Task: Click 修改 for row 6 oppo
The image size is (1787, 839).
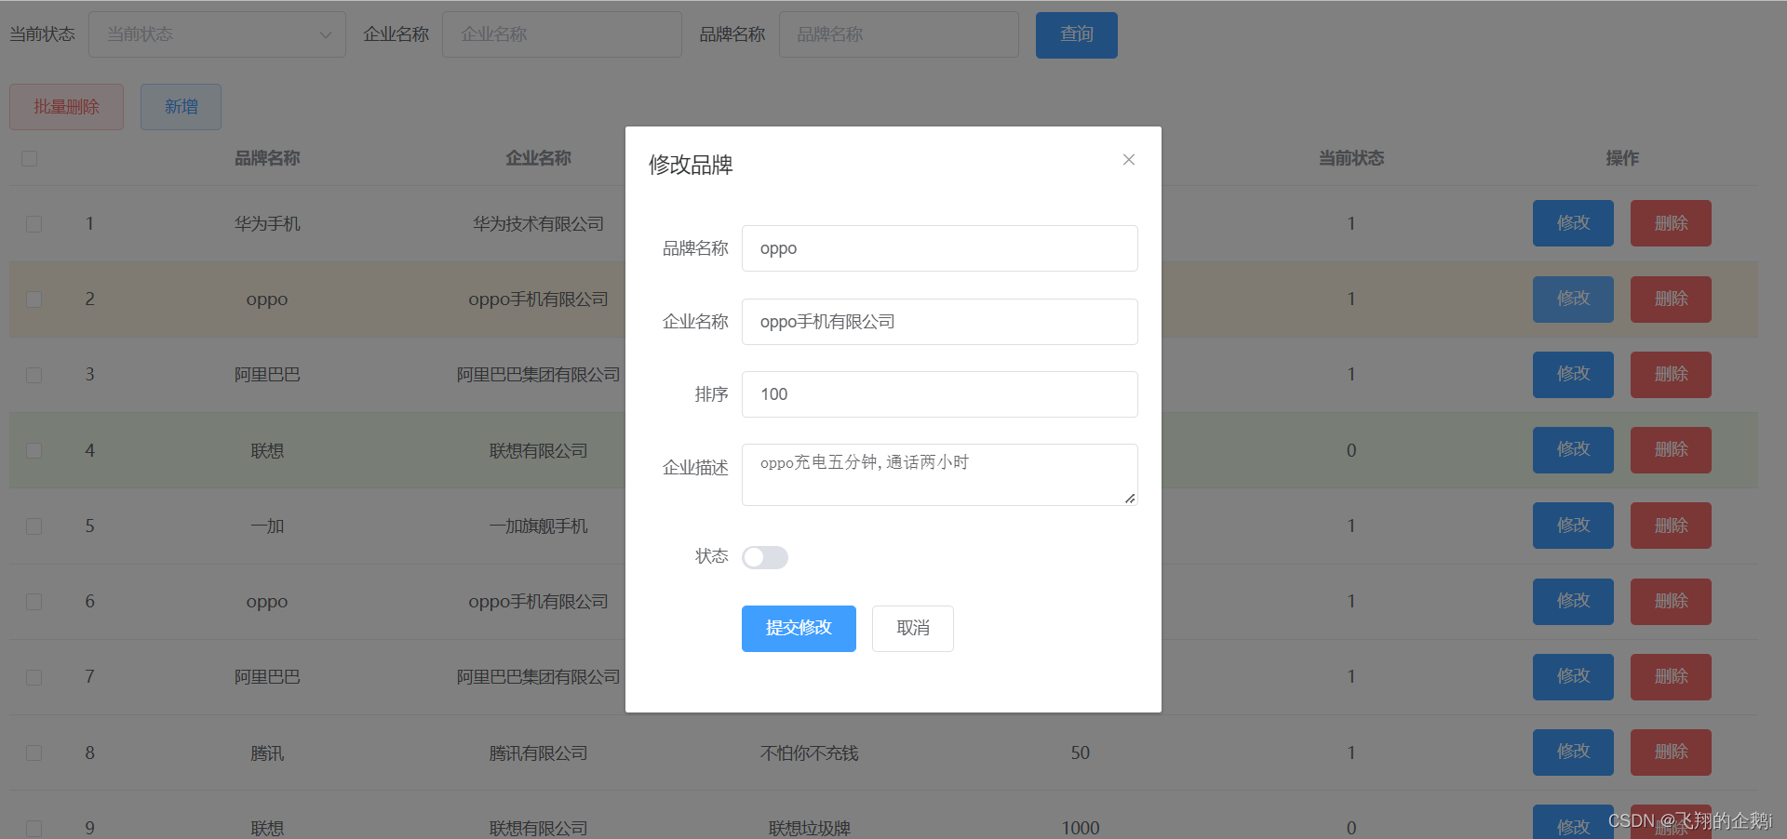Action: coord(1573,602)
